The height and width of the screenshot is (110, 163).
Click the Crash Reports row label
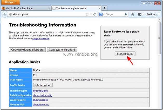(18, 100)
